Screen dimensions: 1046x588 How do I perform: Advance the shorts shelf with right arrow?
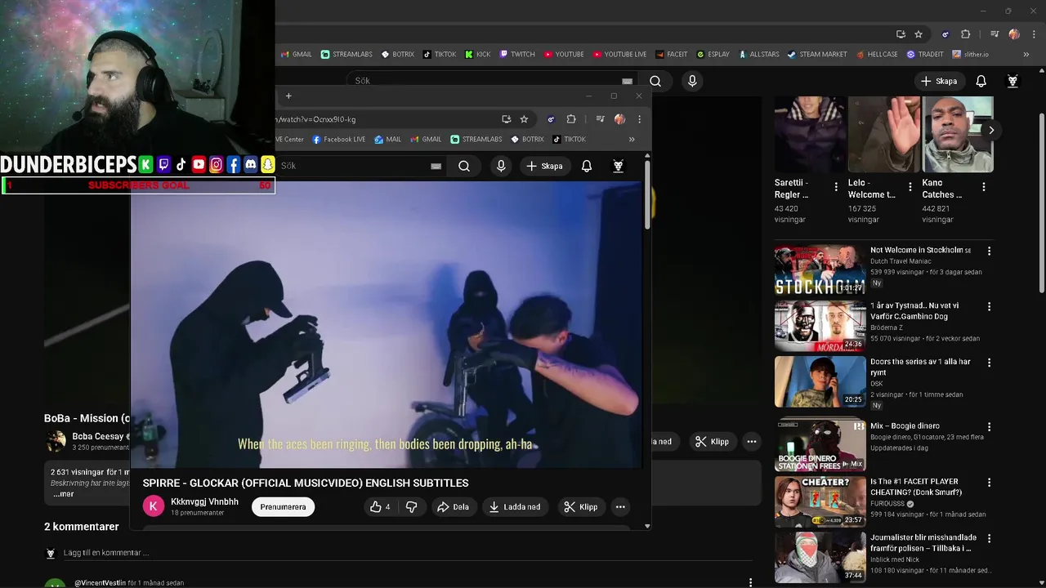(x=991, y=131)
